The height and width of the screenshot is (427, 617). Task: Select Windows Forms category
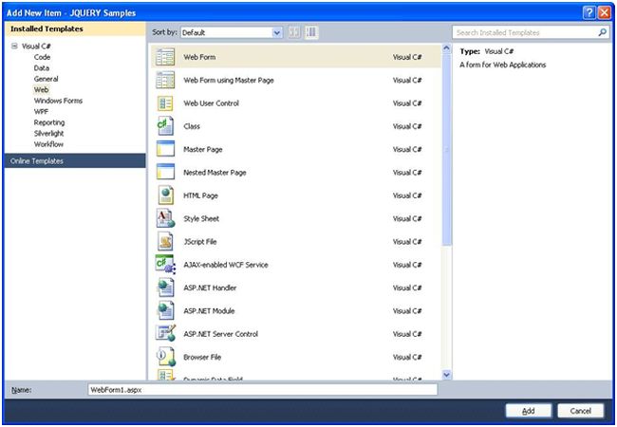click(58, 101)
